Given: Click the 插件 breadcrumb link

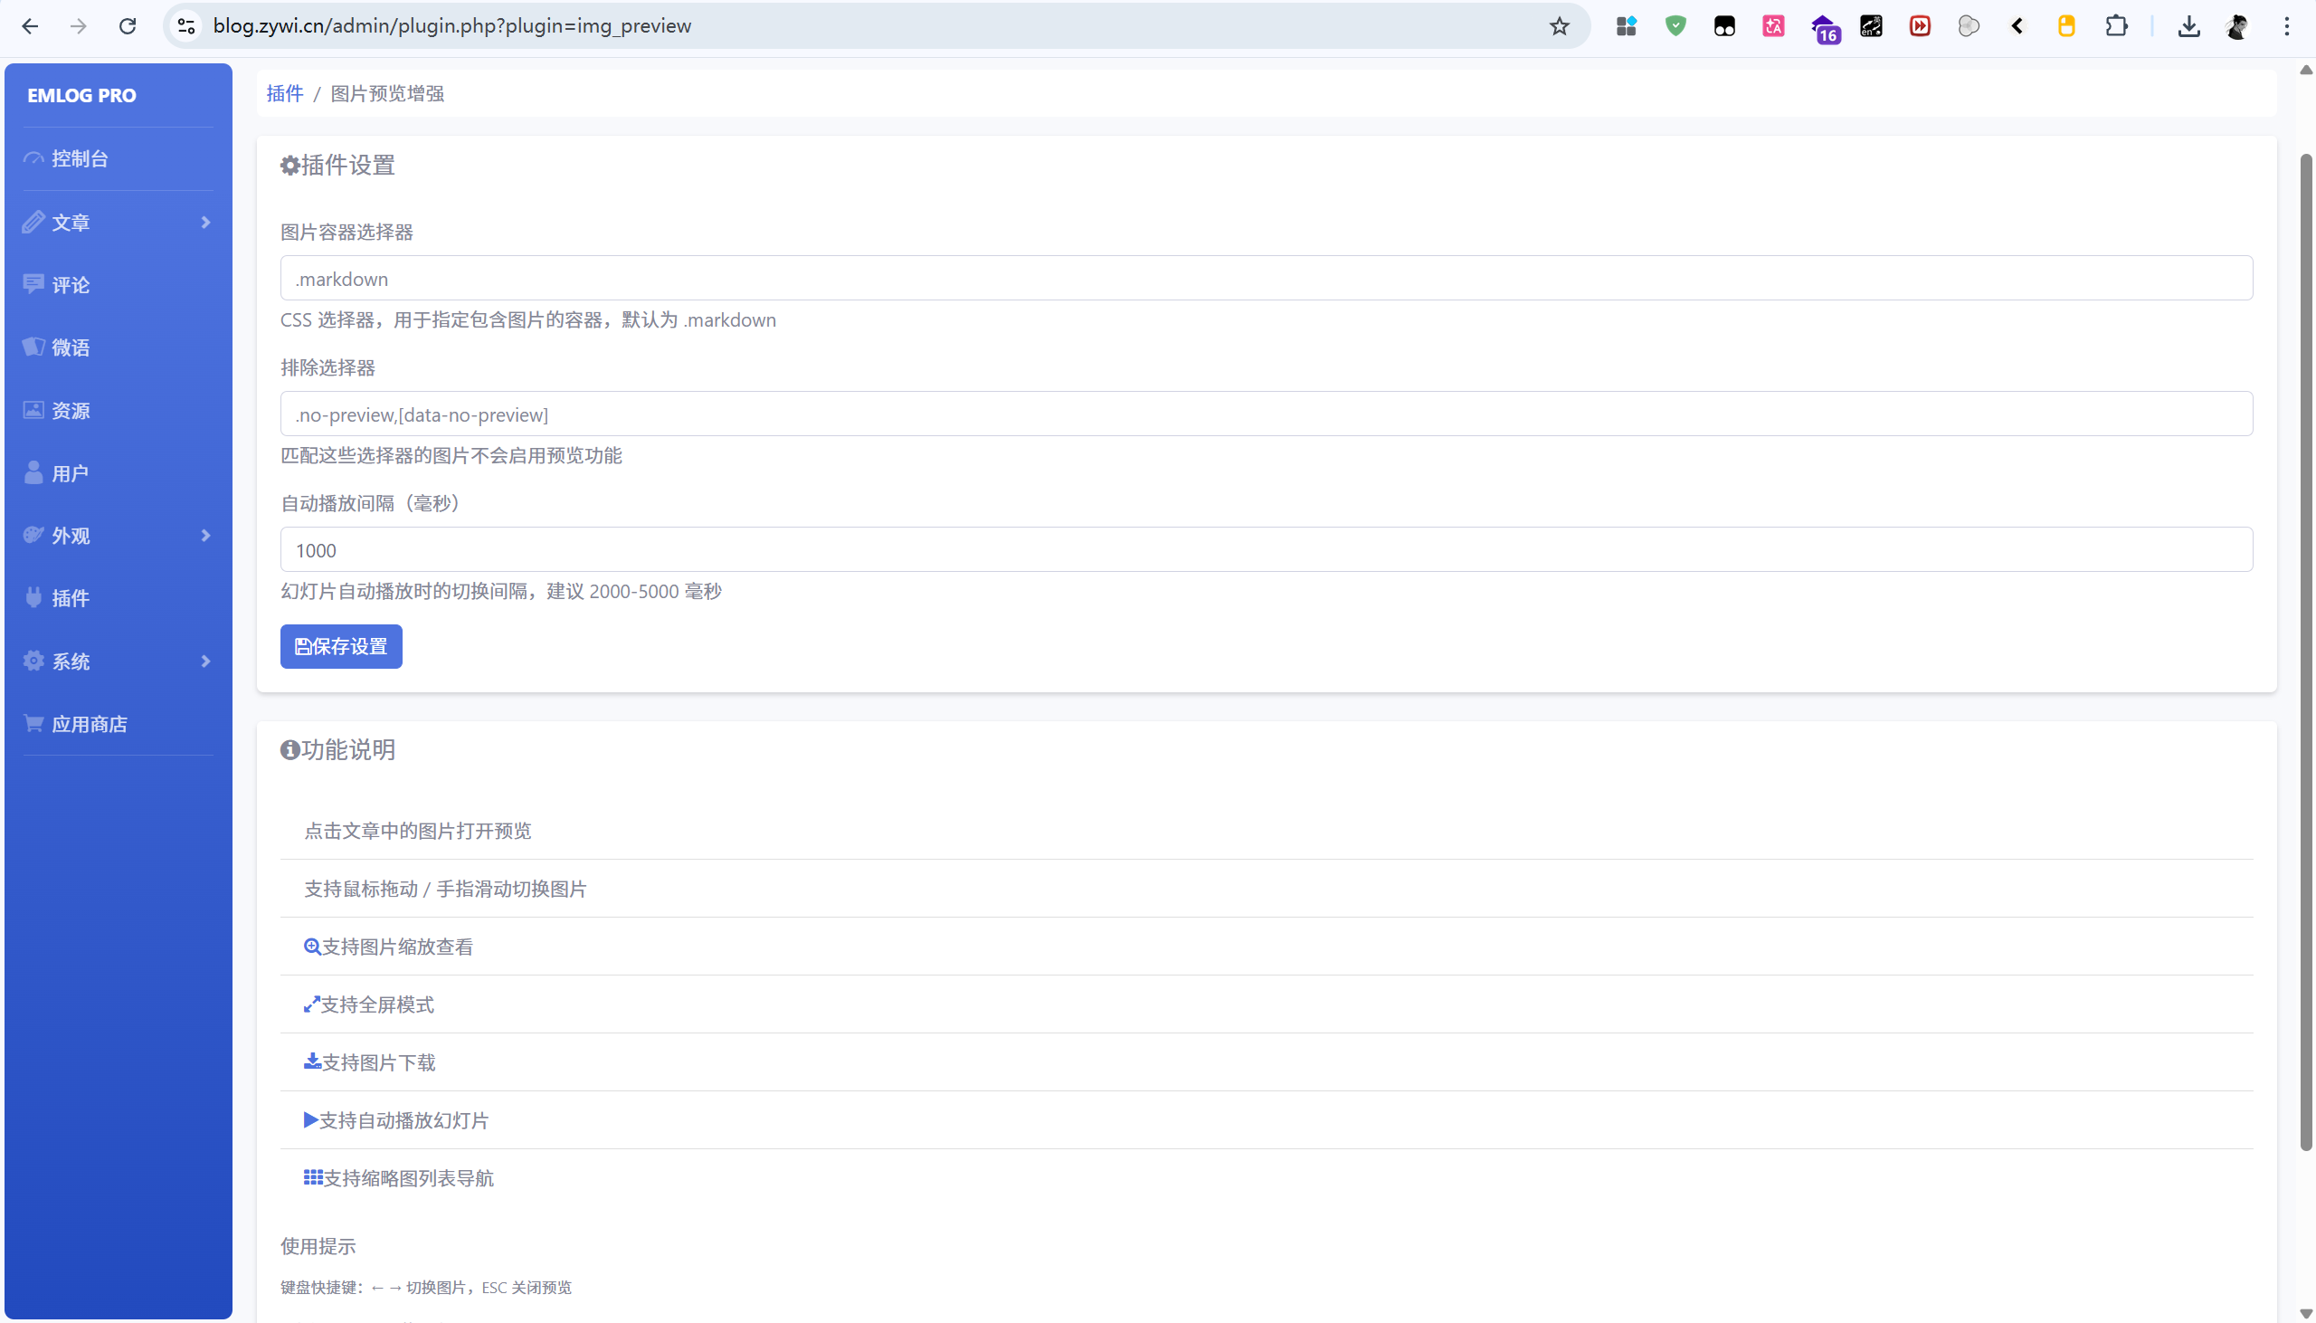Looking at the screenshot, I should coord(284,93).
